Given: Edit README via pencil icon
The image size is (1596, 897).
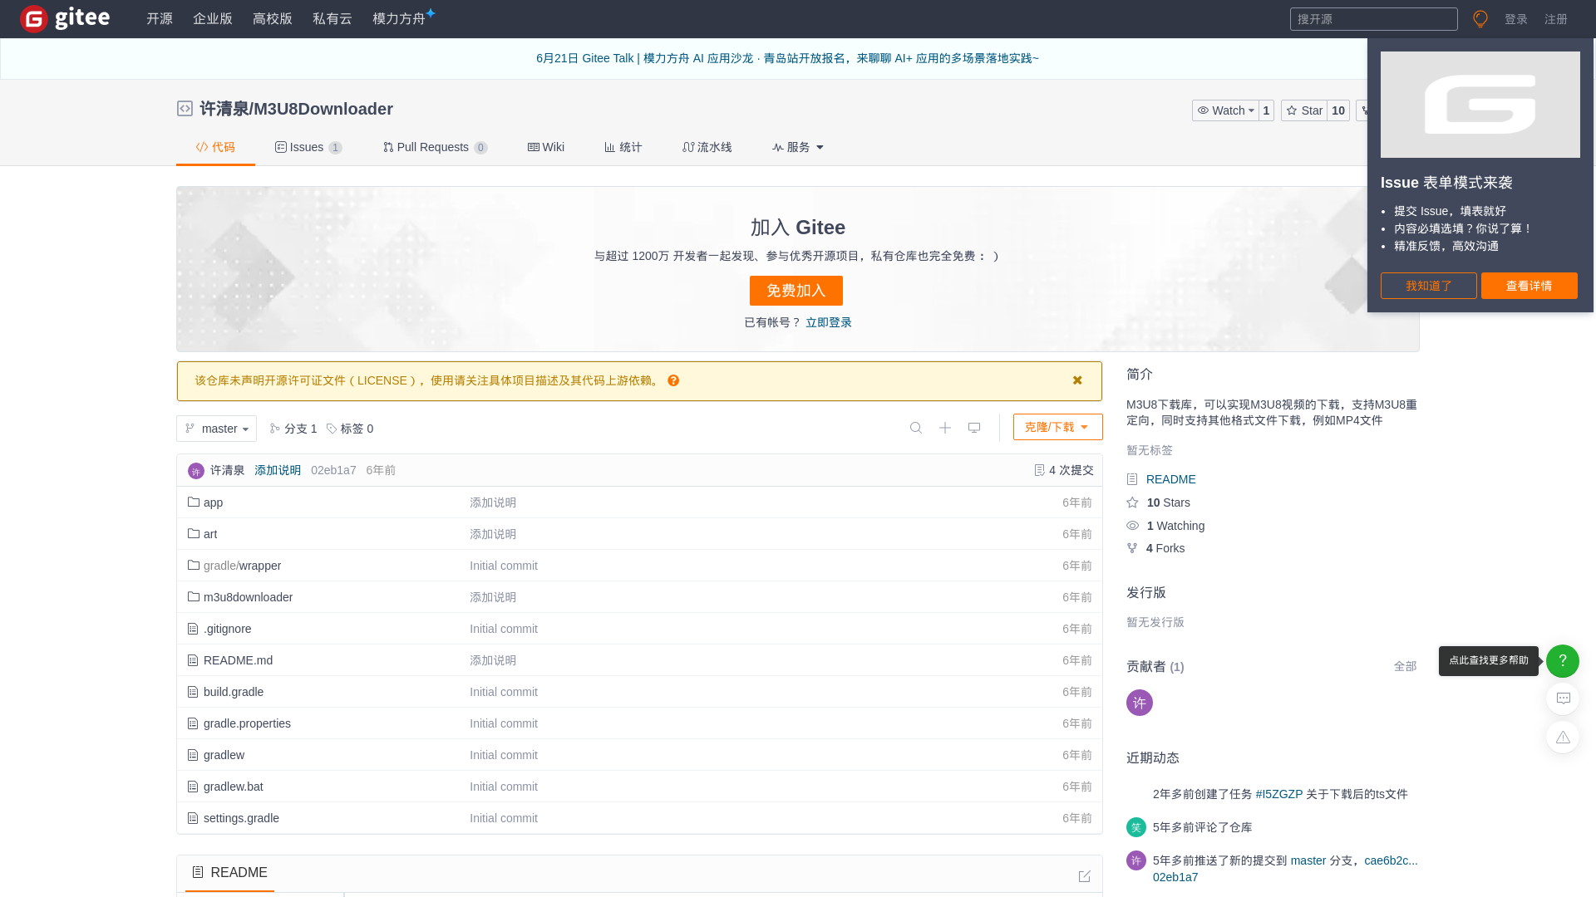Looking at the screenshot, I should 1084,876.
